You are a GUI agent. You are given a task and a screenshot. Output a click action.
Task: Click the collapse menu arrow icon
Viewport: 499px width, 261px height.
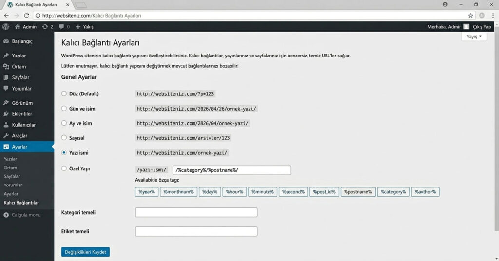click(x=6, y=215)
